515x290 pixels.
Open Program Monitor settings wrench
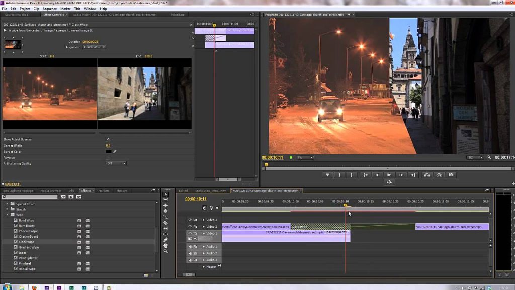coord(489,157)
